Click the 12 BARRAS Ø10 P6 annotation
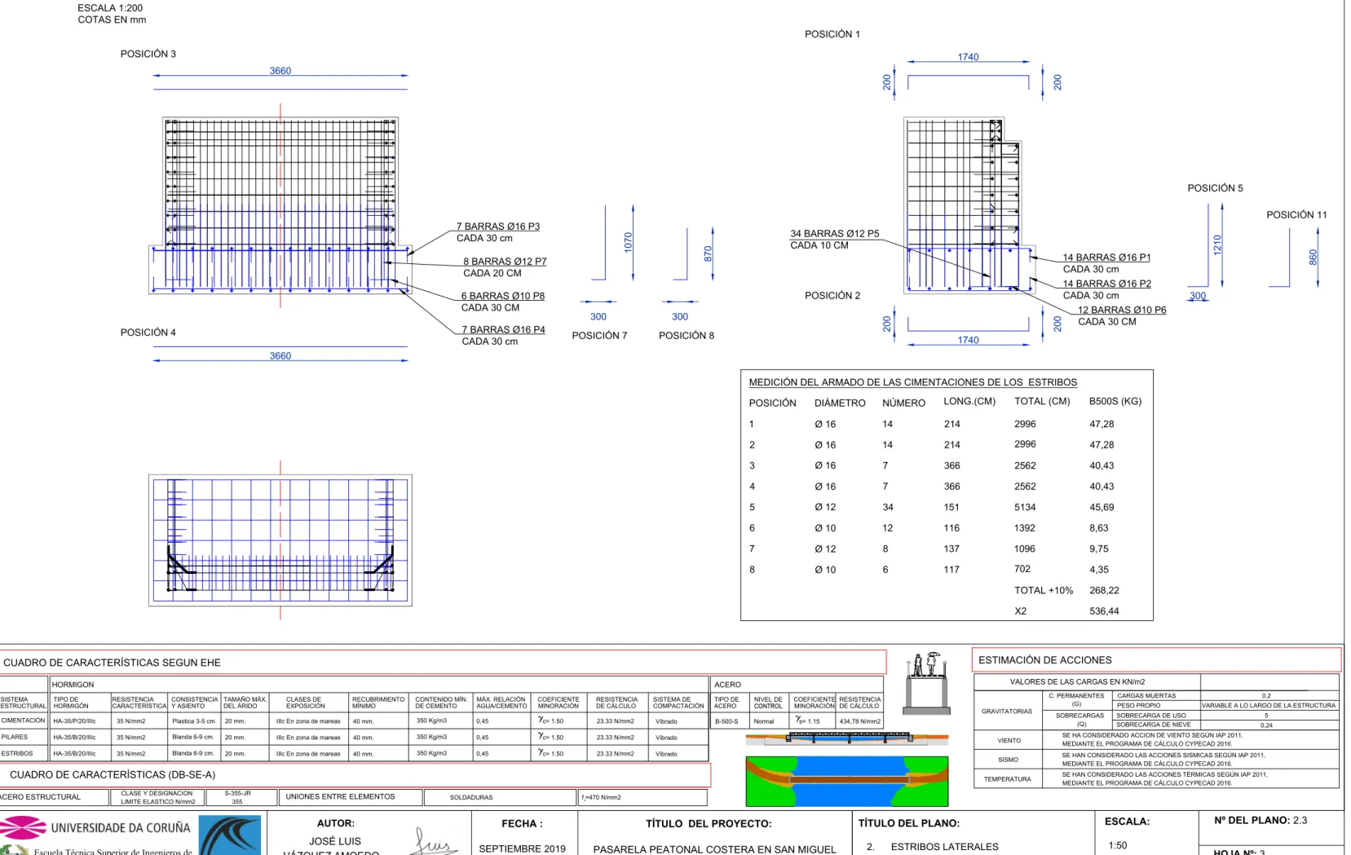 point(1122,310)
